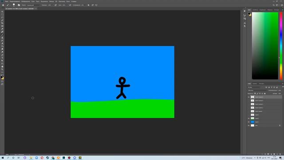
Task: Click the swap foreground/background colors arrow
Action: [x=3, y=75]
